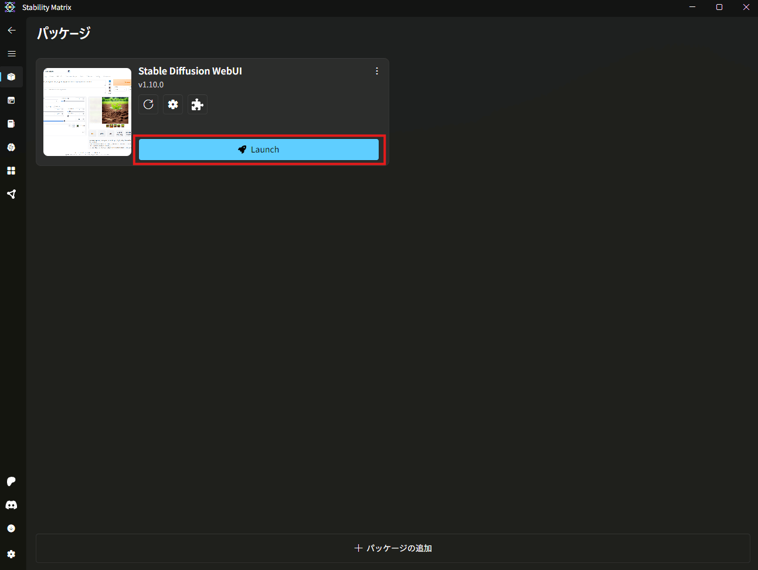Open the image-panel icon in sidebar

[x=11, y=100]
